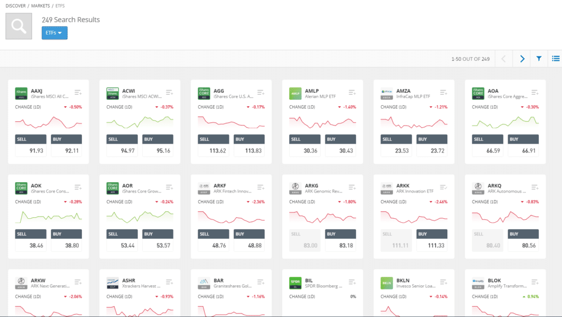Screen dimensions: 562x317
Task: Go to the next results page
Action: coord(521,58)
